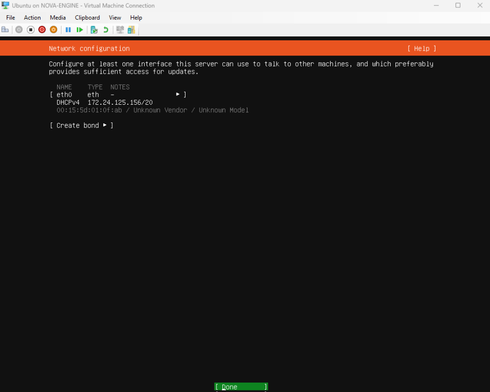The width and height of the screenshot is (490, 392).
Task: Reset the VM using the green play icon
Action: click(80, 30)
